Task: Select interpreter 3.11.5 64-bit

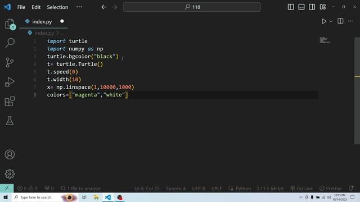Action: point(270,189)
